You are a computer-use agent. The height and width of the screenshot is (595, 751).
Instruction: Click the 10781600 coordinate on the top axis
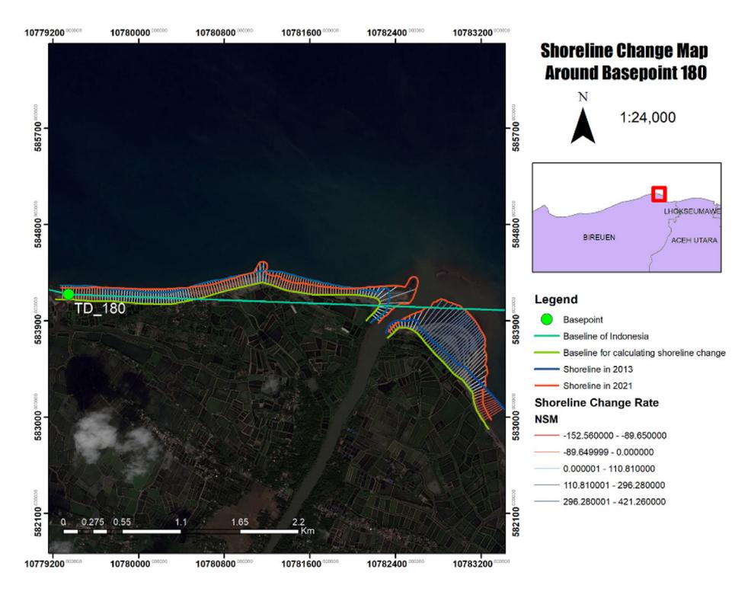tap(302, 33)
